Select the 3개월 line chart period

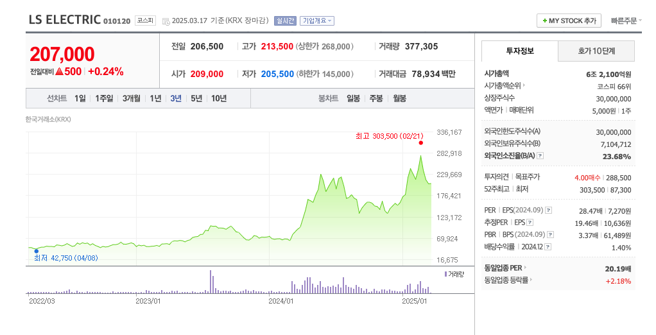[x=132, y=98]
